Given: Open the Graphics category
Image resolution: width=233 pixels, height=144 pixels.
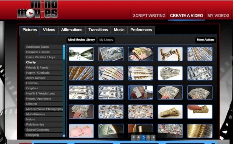Looking at the screenshot, I should [x=43, y=88].
